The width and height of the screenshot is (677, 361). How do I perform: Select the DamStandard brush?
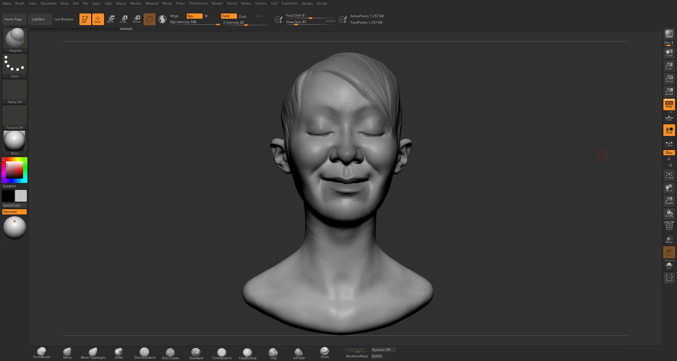(x=145, y=353)
